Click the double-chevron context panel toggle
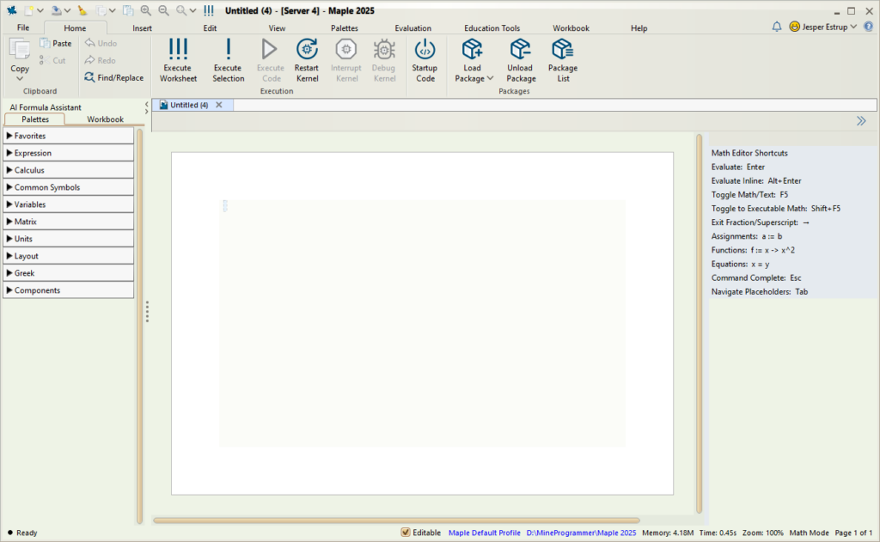The image size is (880, 542). point(861,121)
